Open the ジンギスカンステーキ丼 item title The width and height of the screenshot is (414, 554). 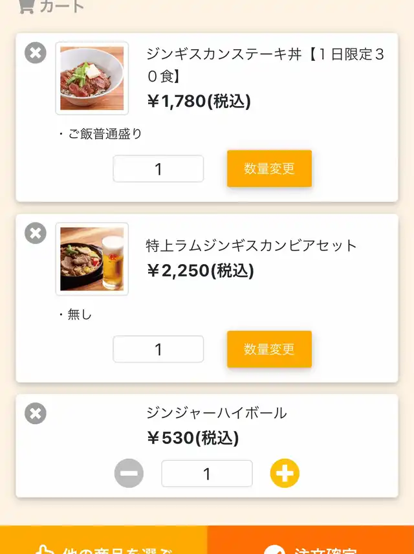[265, 65]
